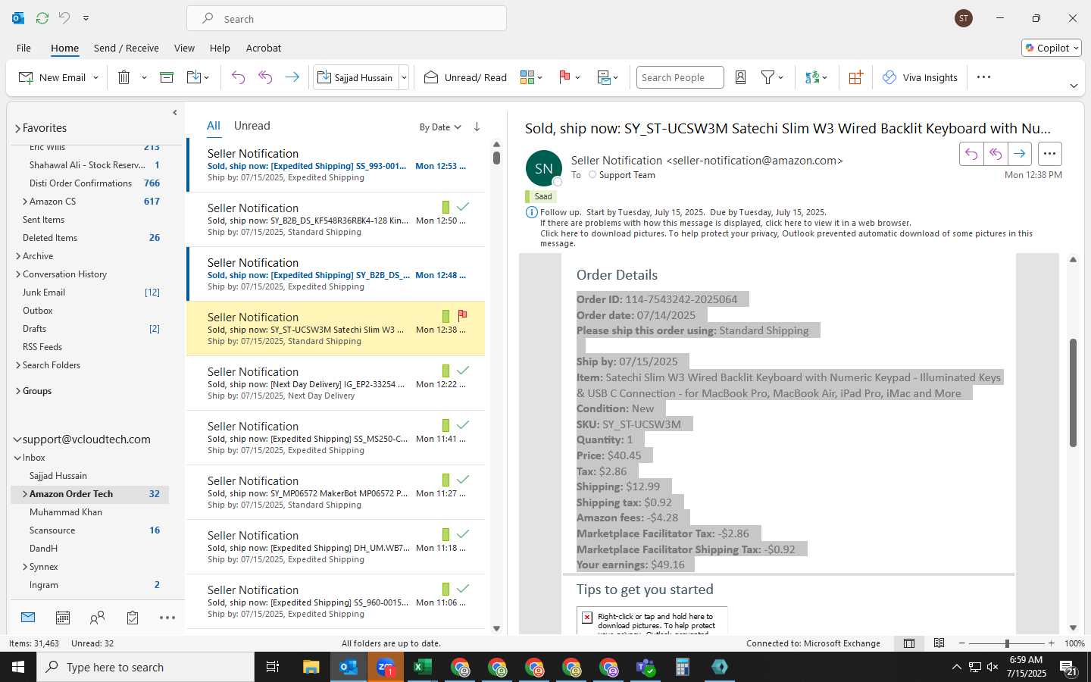Click Normal view icon in status bar
Screen dimensions: 1091x682
pyautogui.click(x=909, y=643)
